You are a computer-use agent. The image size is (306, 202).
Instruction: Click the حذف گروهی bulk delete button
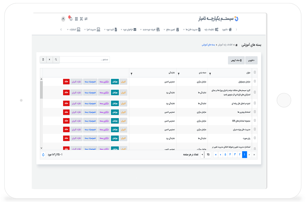point(236,60)
